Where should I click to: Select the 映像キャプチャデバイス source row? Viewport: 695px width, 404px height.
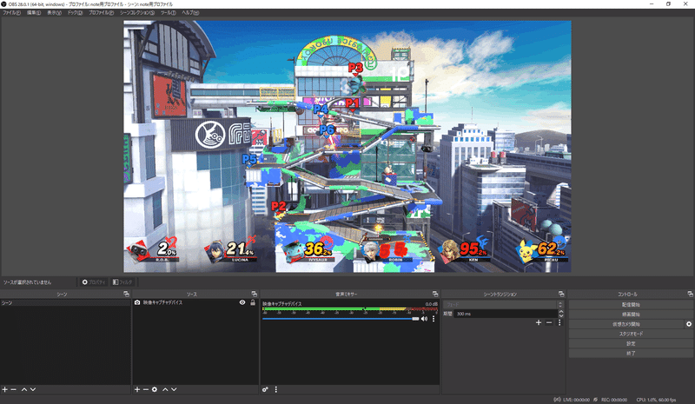195,302
